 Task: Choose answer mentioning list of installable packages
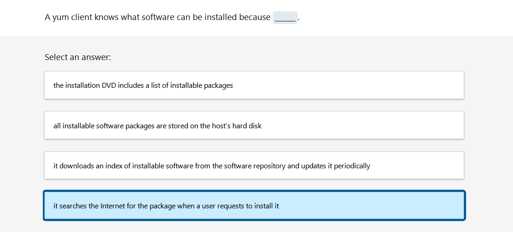(254, 85)
